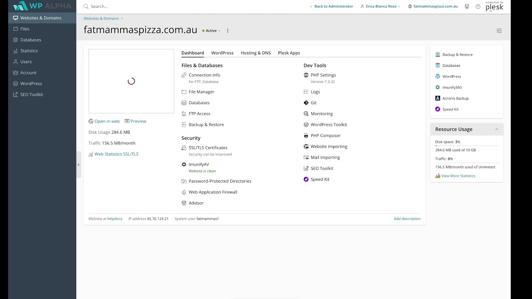Open the Web Application Firewall icon
This screenshot has height=299, width=532.
184,192
